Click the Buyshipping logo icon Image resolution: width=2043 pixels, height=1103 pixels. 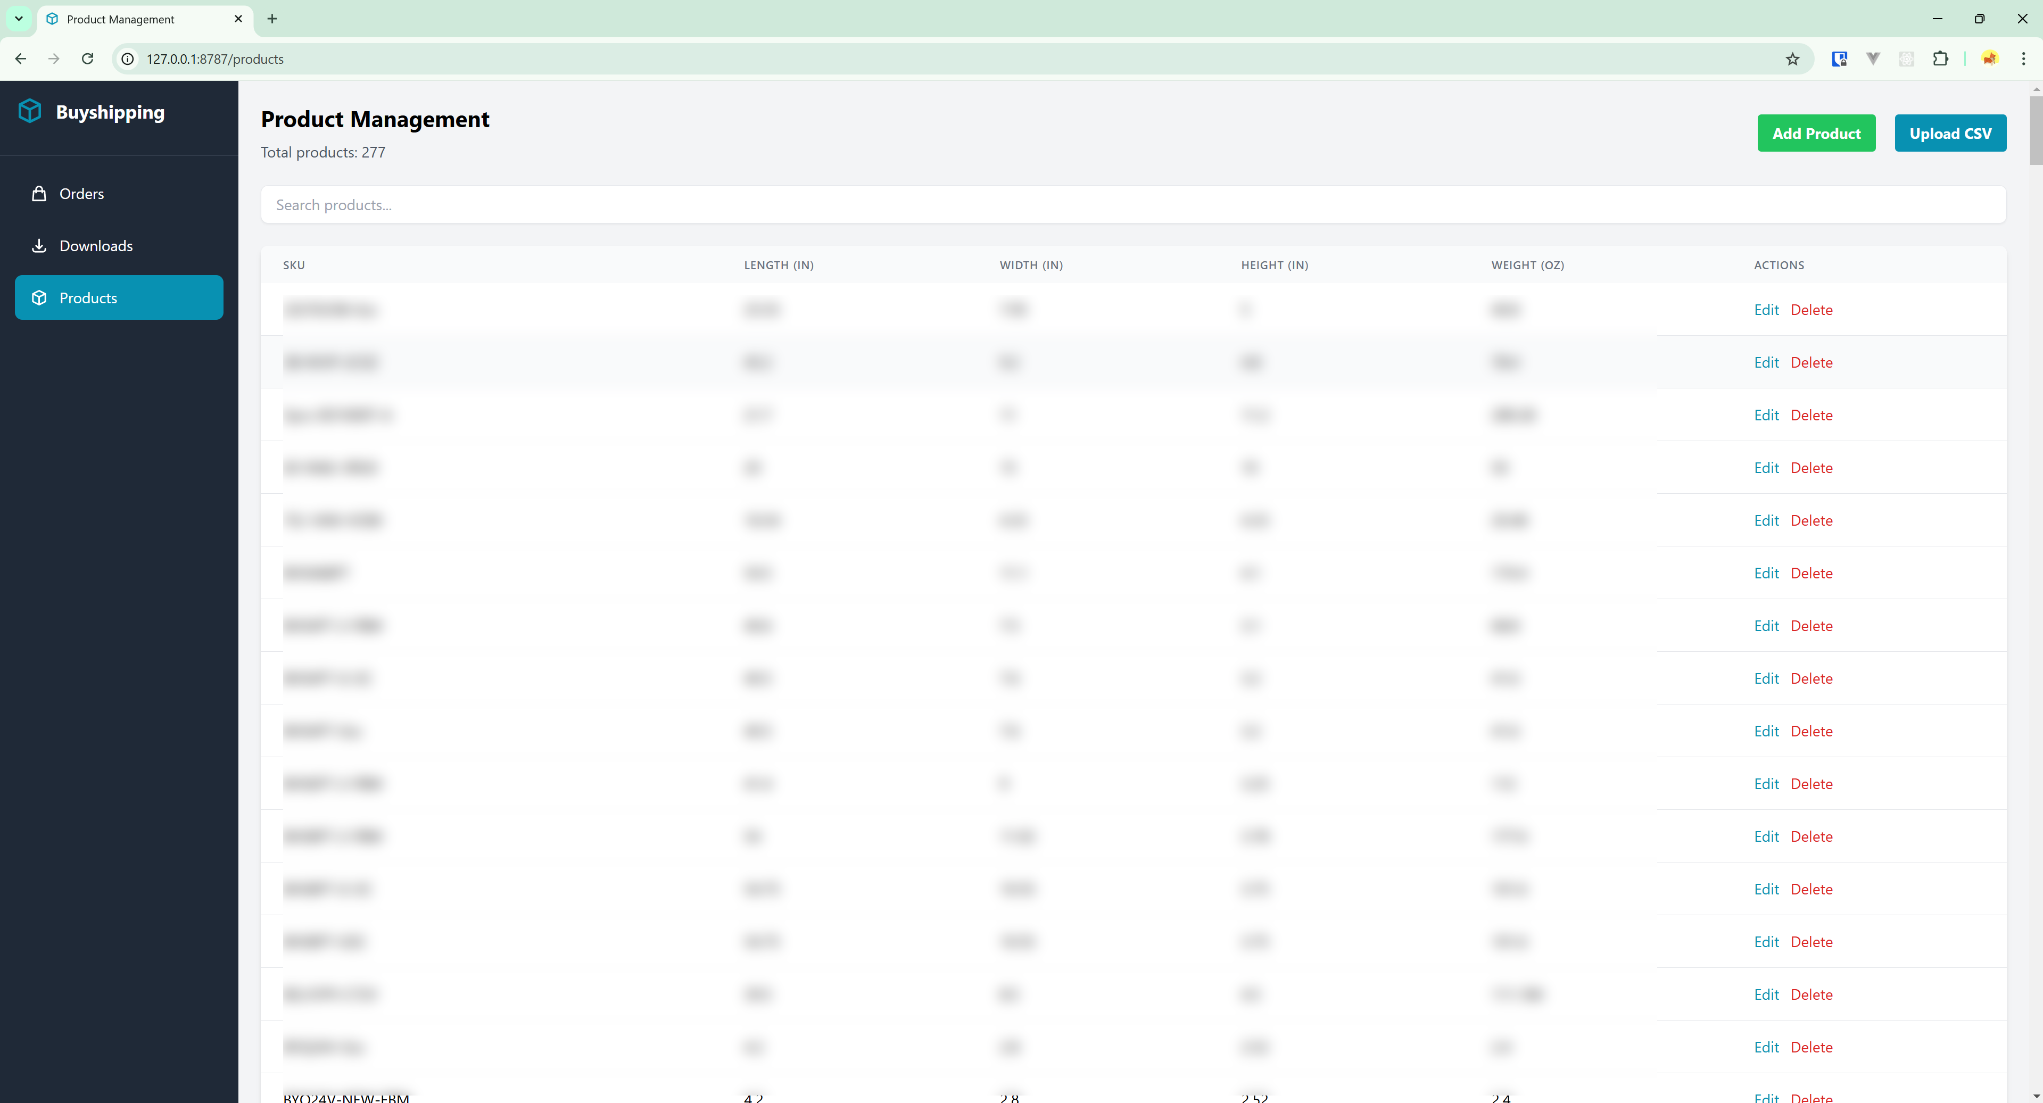pyautogui.click(x=30, y=111)
